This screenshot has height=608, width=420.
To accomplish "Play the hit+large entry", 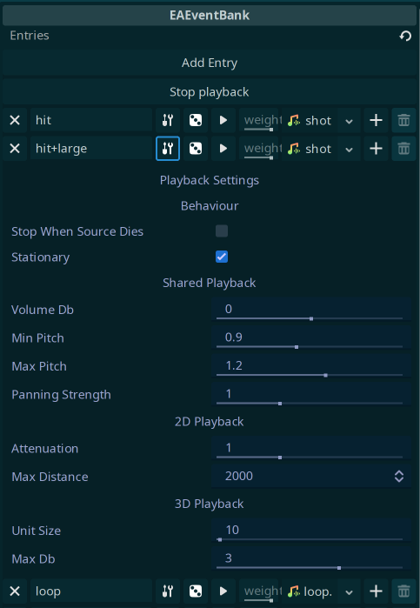I will click(x=223, y=149).
